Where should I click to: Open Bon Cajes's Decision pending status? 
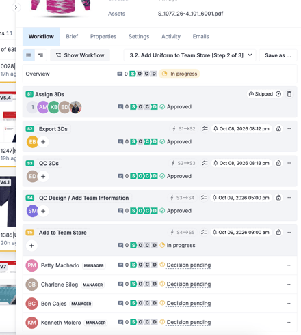(189, 304)
